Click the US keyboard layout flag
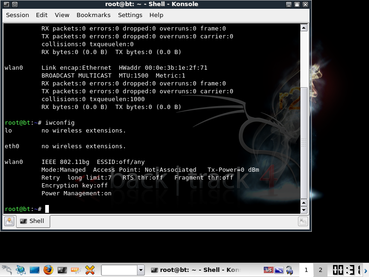 pyautogui.click(x=268, y=270)
